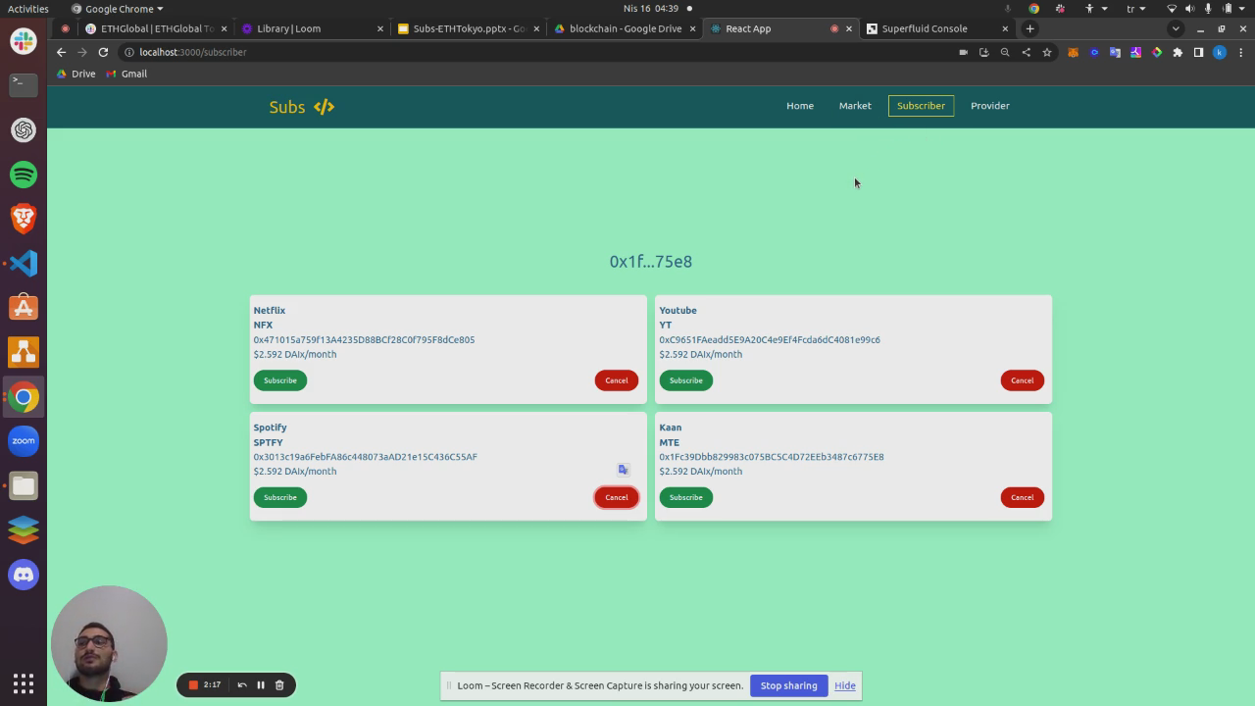Image resolution: width=1255 pixels, height=706 pixels.
Task: Click the zoom magnifier icon in address bar
Action: tap(1005, 52)
